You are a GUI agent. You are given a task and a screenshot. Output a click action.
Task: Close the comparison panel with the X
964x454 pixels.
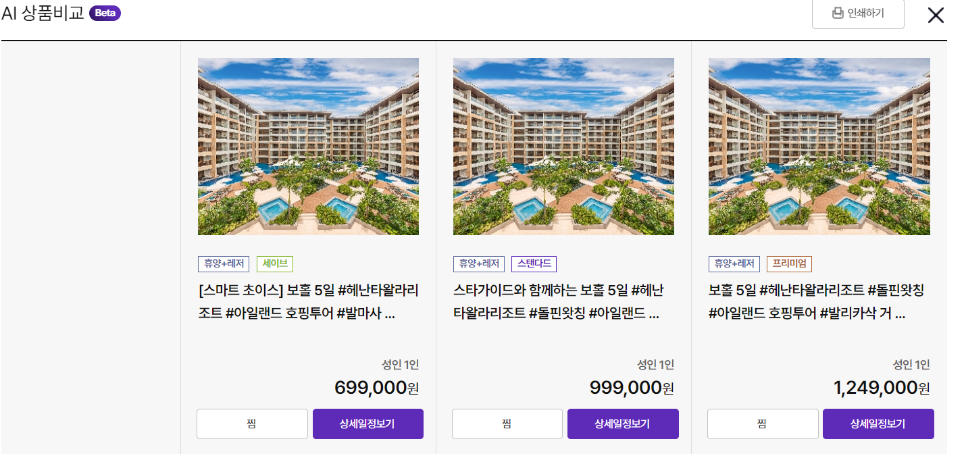936,15
